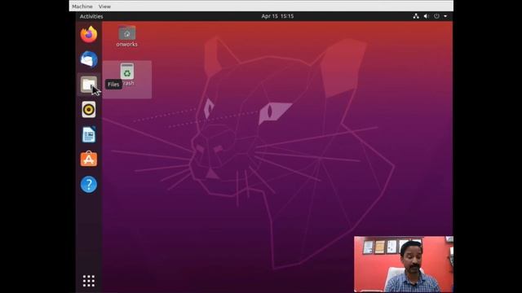Screen dimensions: 522x293
Task: Select the onworks home folder icon
Action: pos(127,36)
